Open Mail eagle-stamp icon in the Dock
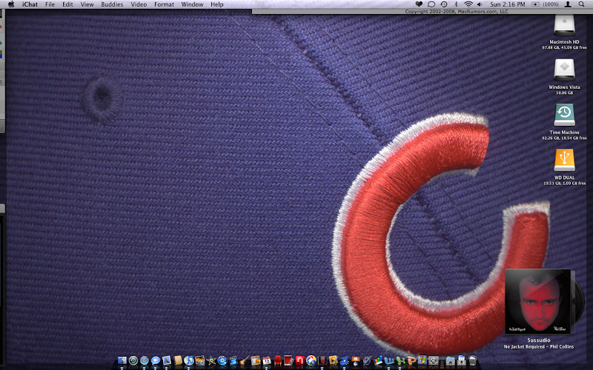593x370 pixels. point(166,360)
